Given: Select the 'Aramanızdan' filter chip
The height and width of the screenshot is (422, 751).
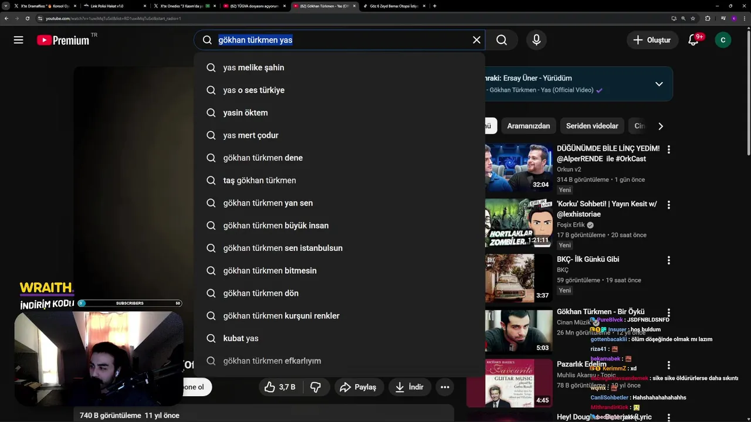Looking at the screenshot, I should (x=529, y=126).
